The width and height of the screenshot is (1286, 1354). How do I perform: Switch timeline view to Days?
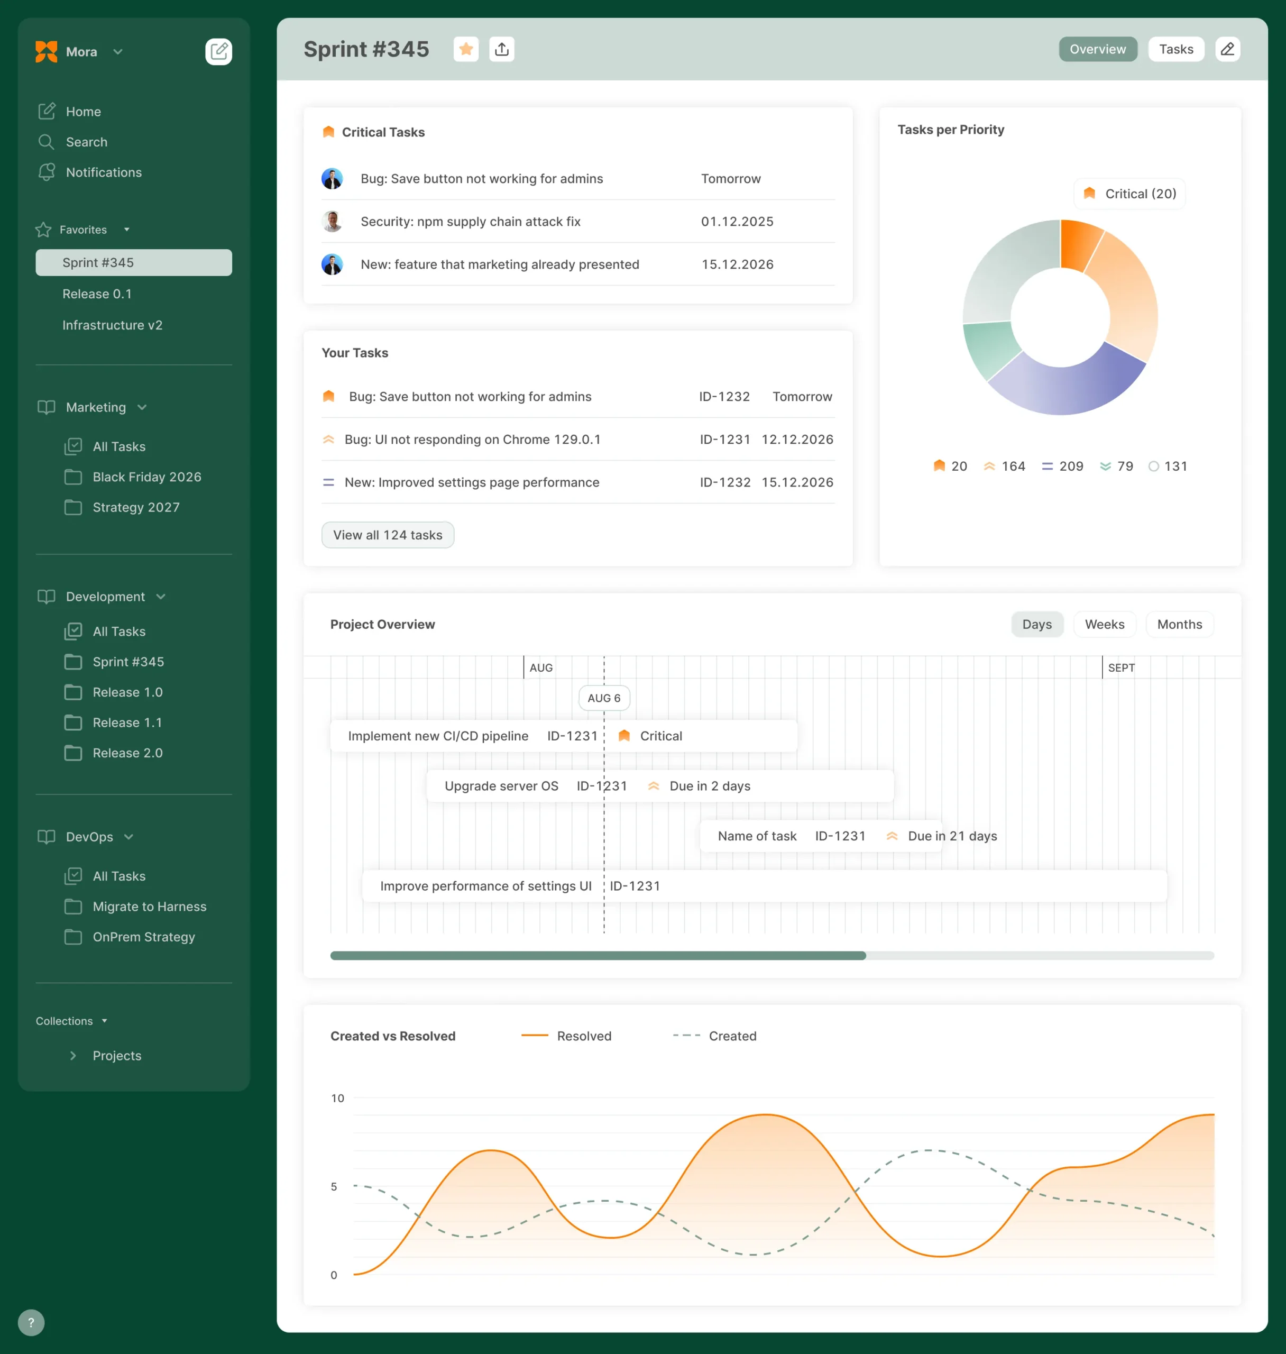tap(1036, 625)
